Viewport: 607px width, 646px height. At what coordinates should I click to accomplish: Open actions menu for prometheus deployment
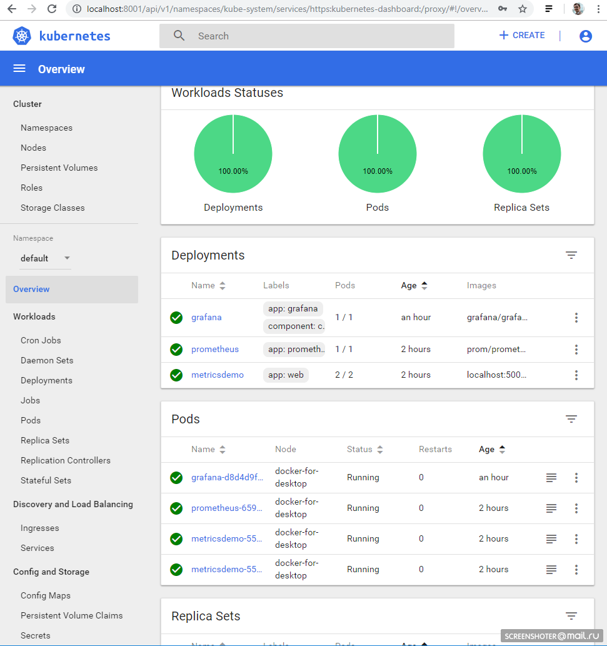pyautogui.click(x=576, y=350)
